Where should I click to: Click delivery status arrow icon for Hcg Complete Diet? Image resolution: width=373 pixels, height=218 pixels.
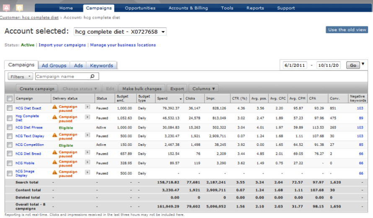click(x=88, y=117)
